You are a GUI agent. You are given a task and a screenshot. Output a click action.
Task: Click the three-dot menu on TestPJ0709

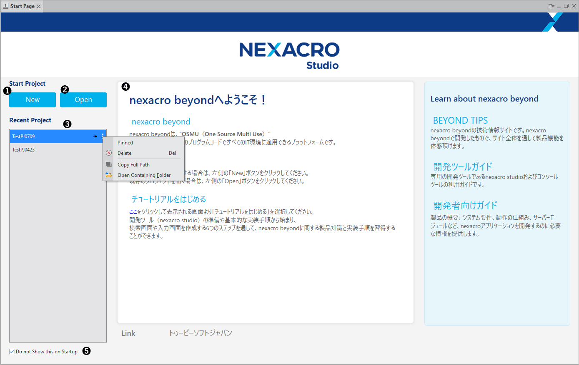103,137
